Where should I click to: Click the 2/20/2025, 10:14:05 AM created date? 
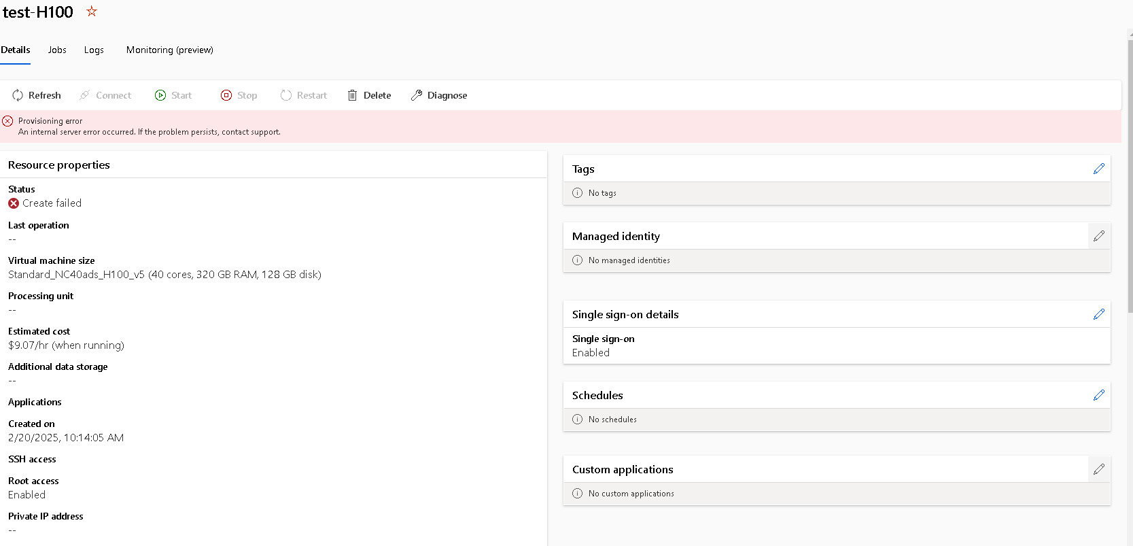click(x=66, y=438)
